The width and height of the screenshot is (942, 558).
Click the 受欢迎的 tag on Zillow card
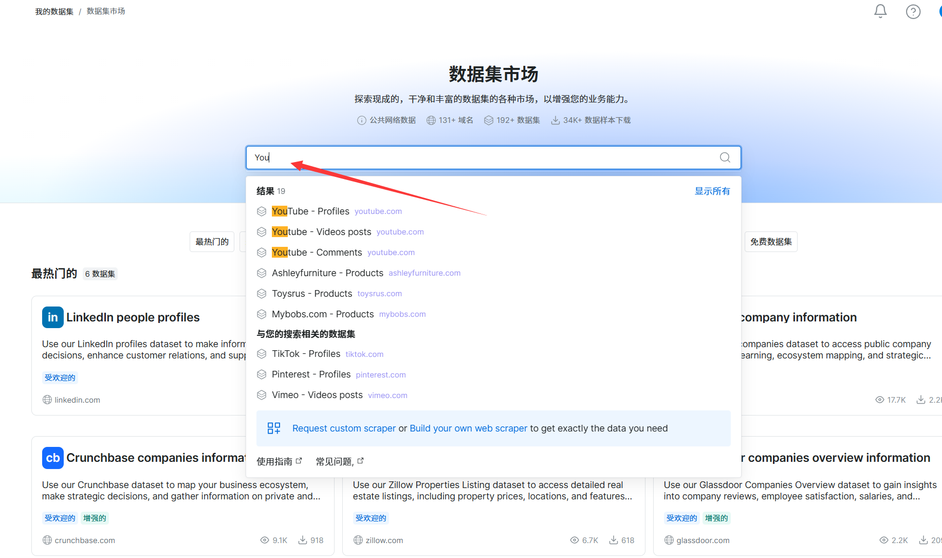tap(371, 518)
